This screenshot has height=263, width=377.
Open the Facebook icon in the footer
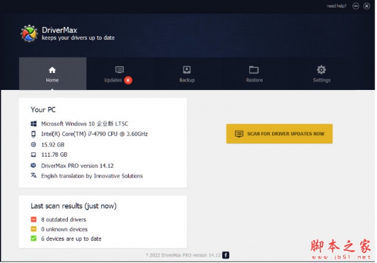click(x=226, y=255)
